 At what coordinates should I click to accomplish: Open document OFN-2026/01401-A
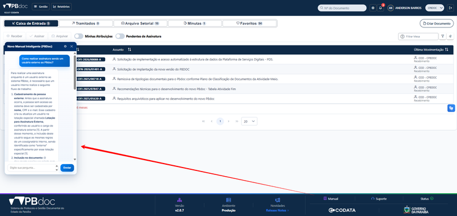[x=90, y=69]
